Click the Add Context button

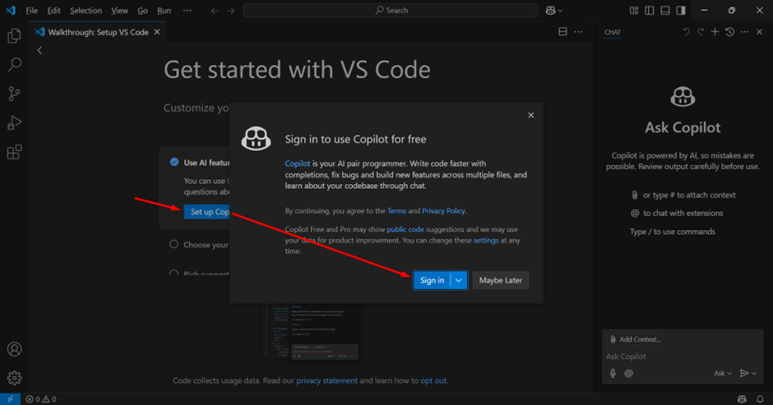tap(636, 339)
